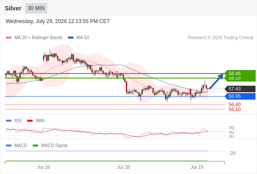Click the MA 50 legend swatch
257x174 pixels.
pos(71,38)
